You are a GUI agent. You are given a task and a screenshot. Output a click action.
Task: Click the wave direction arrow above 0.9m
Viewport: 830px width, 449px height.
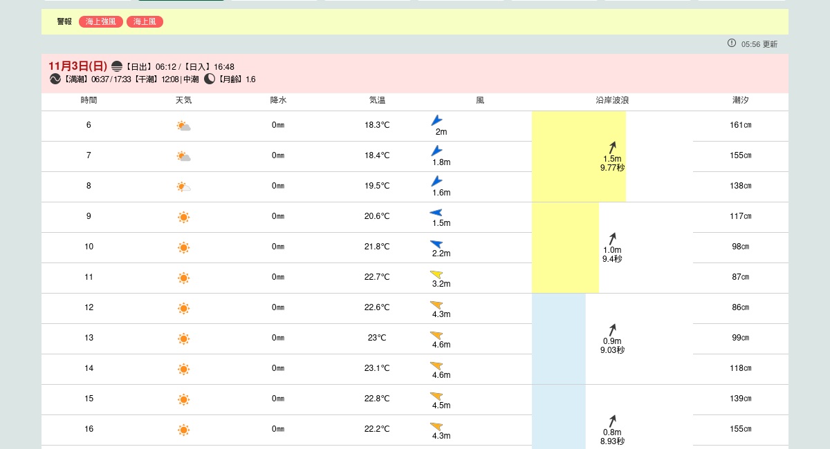612,329
